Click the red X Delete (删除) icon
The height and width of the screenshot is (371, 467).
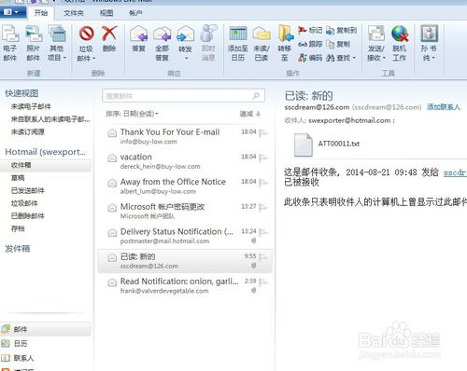[109, 33]
